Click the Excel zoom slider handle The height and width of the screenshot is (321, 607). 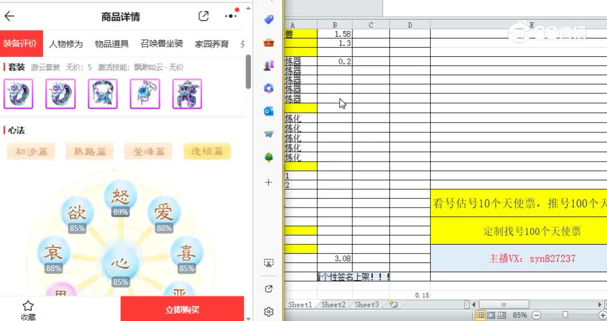tap(566, 315)
